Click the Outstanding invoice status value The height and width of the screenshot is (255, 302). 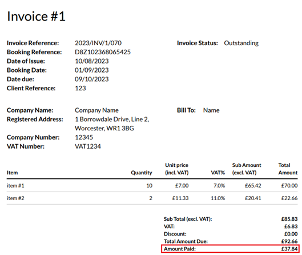click(241, 43)
